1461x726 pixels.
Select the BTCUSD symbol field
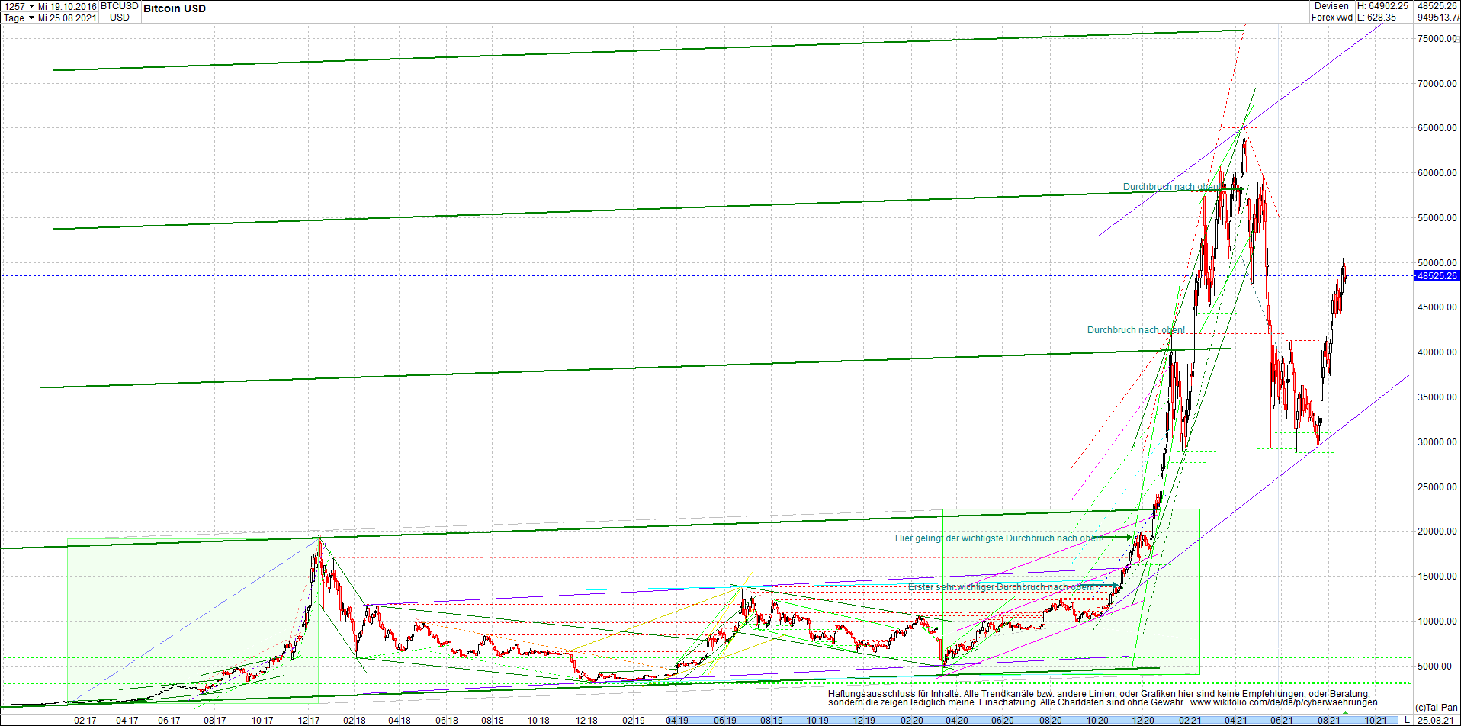120,6
